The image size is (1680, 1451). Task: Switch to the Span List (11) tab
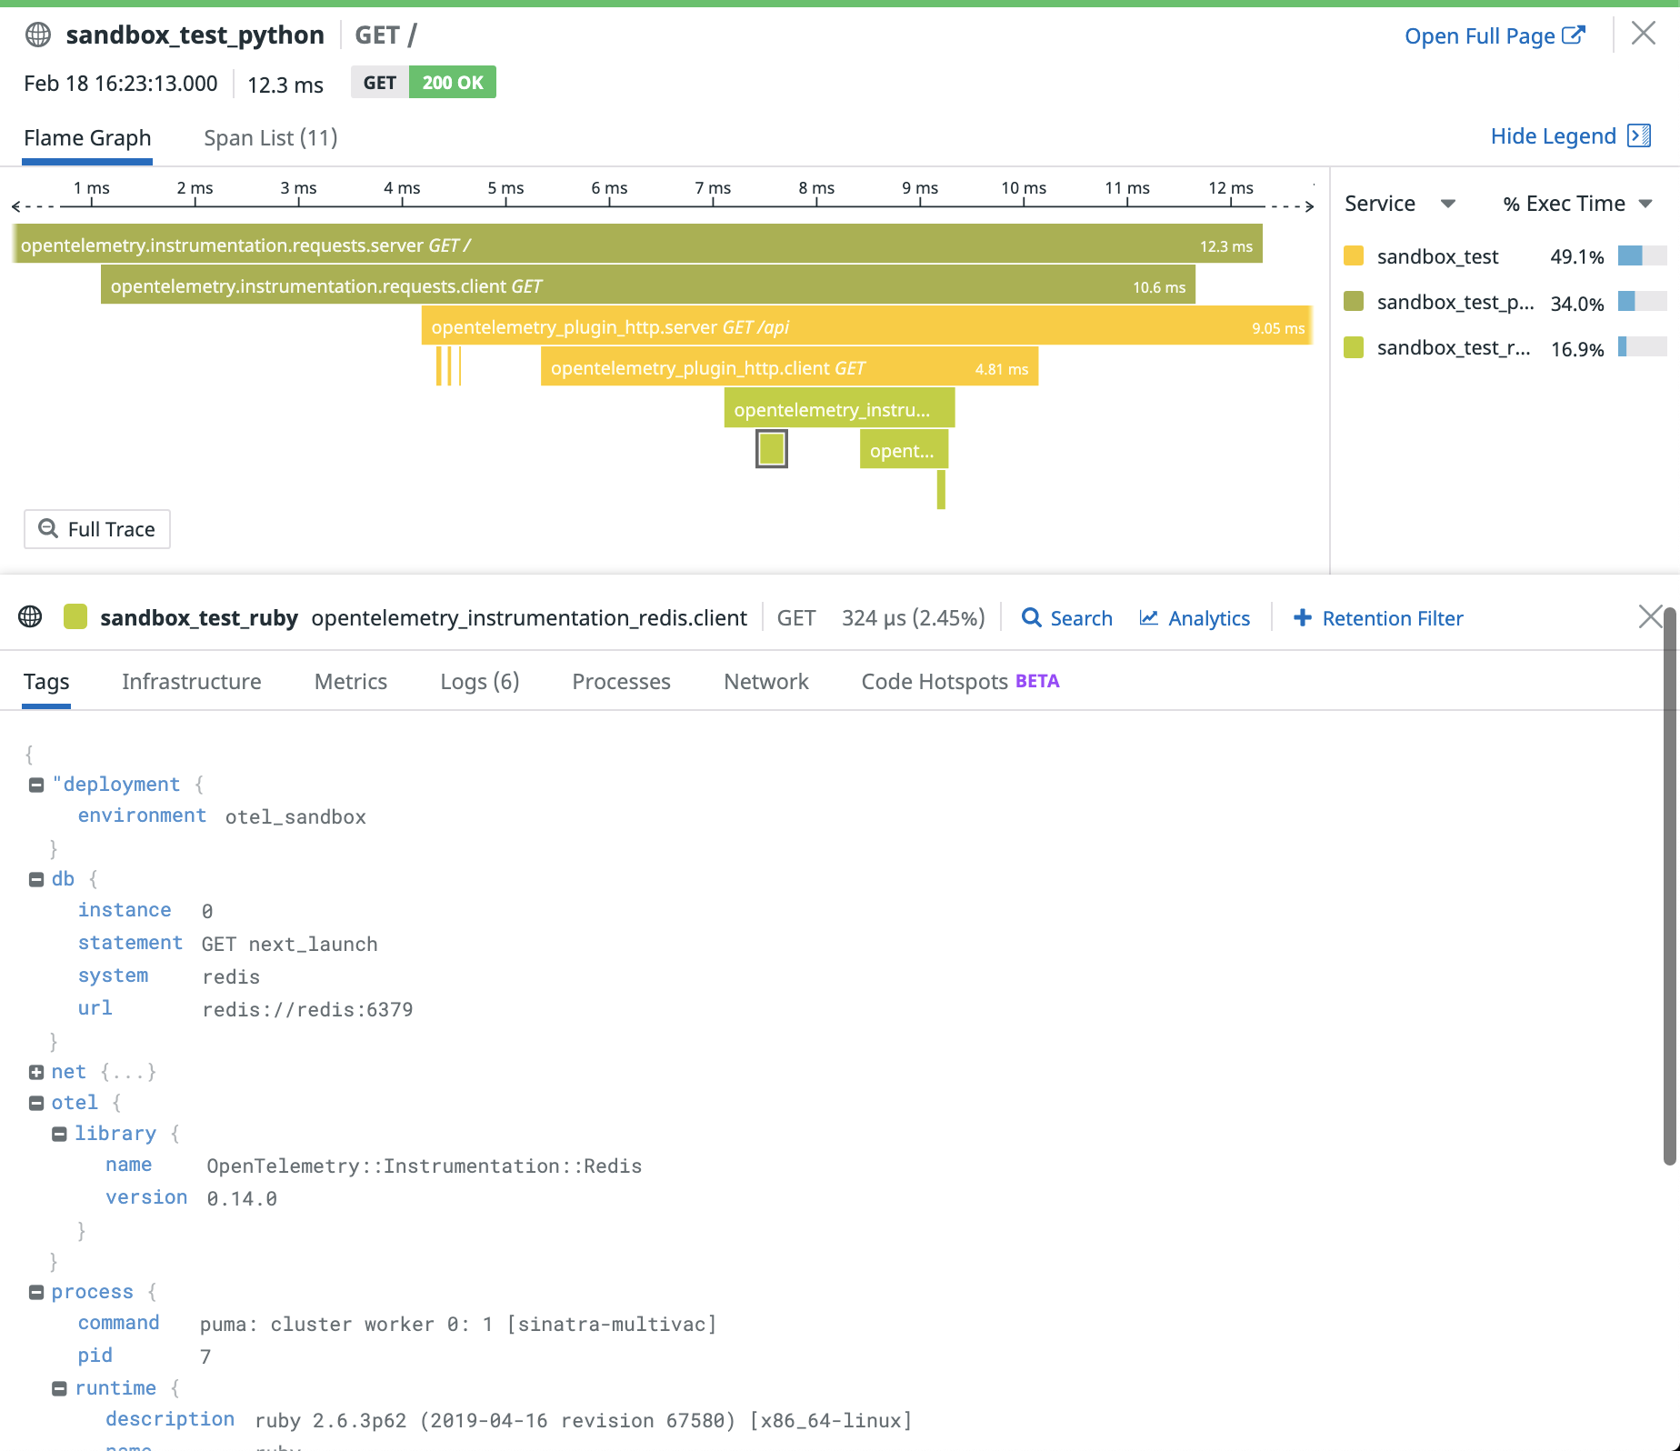click(x=271, y=137)
